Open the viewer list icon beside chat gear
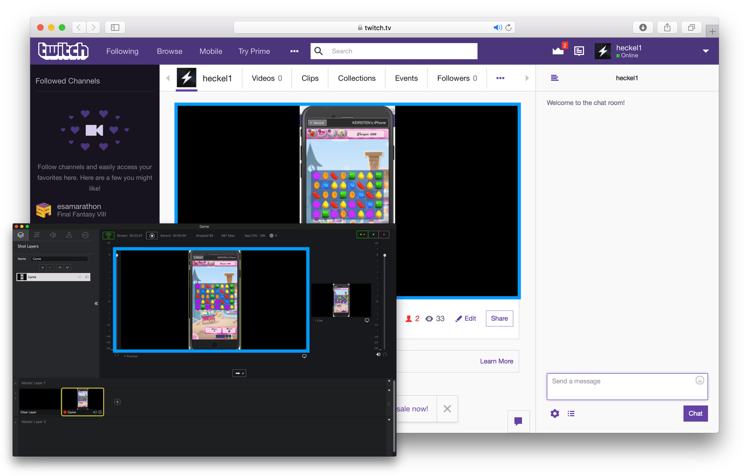749x476 pixels. pos(571,414)
